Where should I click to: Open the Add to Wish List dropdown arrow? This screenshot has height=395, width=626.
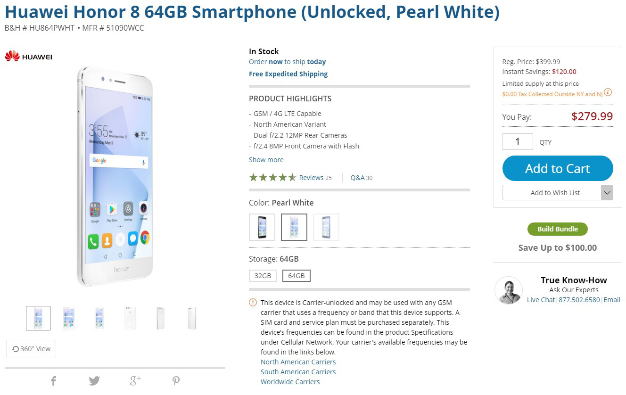(607, 193)
